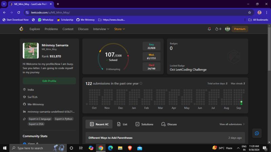Click the Windows taskbar search box
Image resolution: width=271 pixels, height=152 pixels.
[38, 148]
